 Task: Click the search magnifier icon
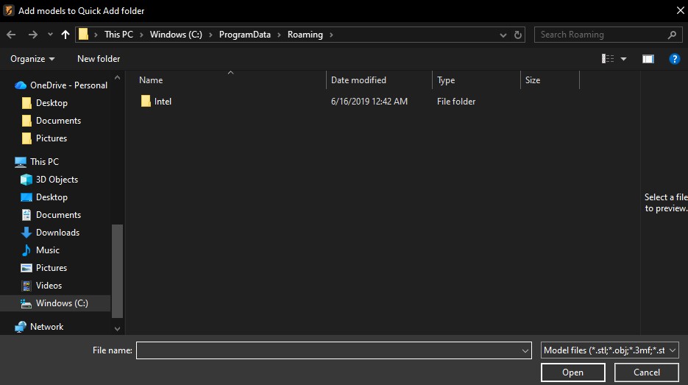672,35
